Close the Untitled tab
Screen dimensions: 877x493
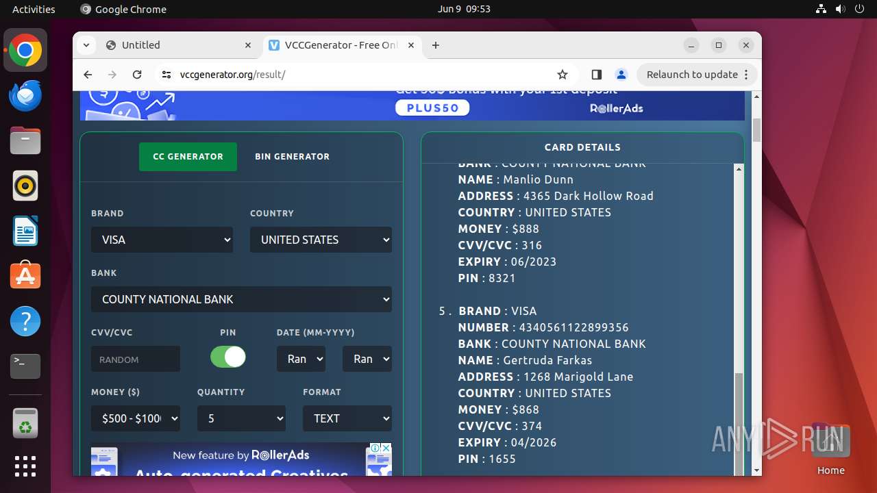click(248, 45)
